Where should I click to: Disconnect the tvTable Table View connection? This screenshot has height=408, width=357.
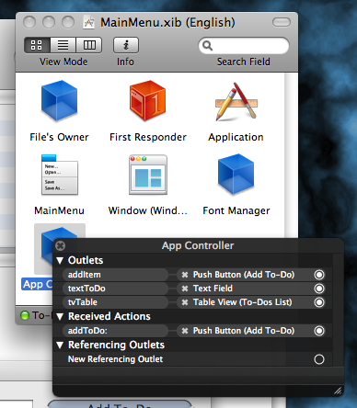(185, 302)
